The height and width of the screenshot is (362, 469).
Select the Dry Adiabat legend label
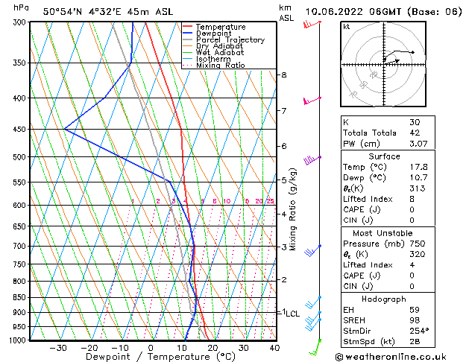coord(219,46)
